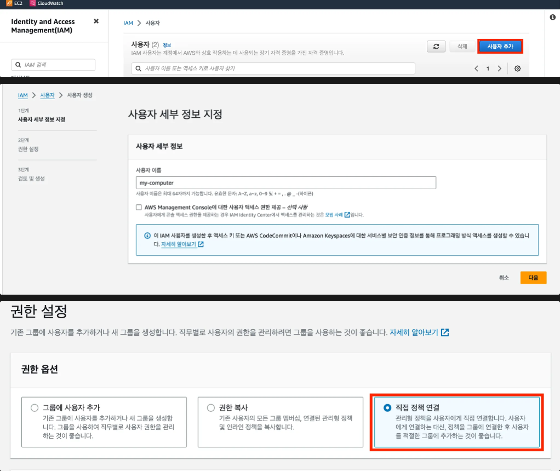Select step 3 검토 및 생성
Viewport: 560px width, 471px height.
click(x=31, y=179)
